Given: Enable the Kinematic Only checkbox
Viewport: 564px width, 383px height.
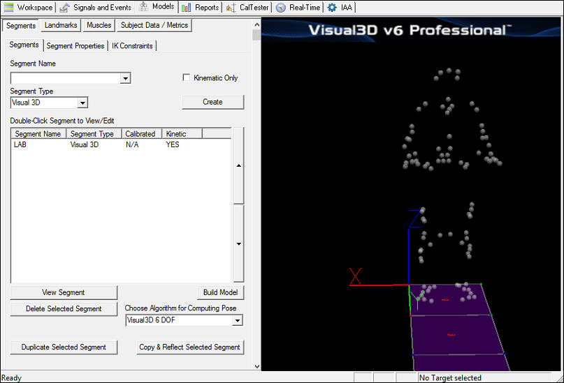Looking at the screenshot, I should [187, 77].
